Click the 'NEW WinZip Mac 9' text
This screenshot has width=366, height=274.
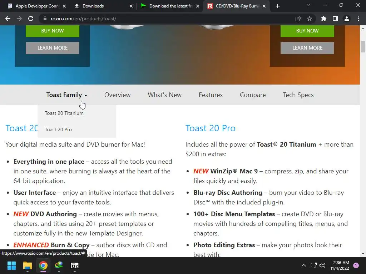click(226, 171)
